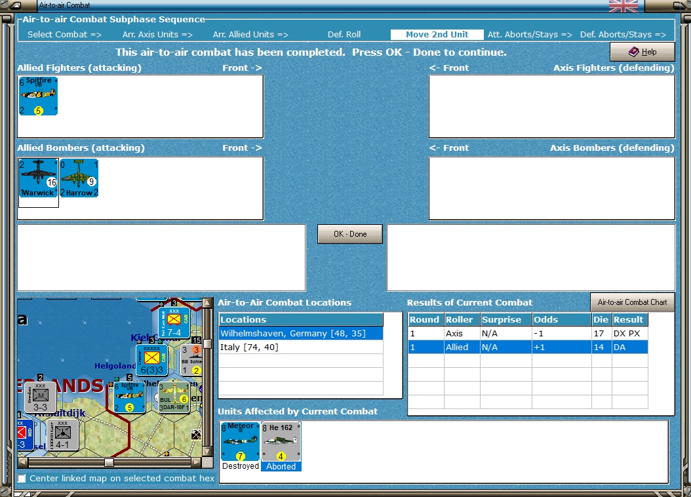Click the Spitfire counter on the map
This screenshot has width=691, height=497.
point(130,397)
